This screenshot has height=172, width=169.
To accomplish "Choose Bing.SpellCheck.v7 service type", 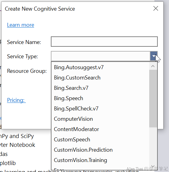I will [100, 109].
